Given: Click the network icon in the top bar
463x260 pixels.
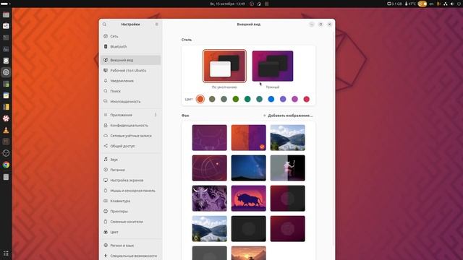Looking at the screenshot, I should coord(446,4).
